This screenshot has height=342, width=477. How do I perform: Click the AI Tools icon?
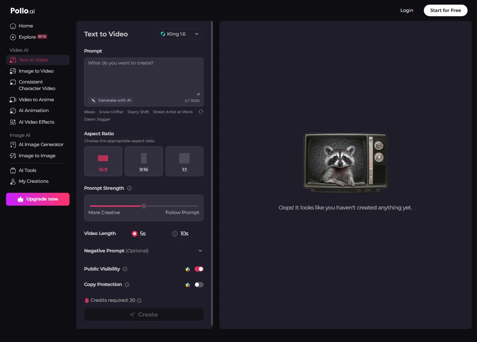13,170
